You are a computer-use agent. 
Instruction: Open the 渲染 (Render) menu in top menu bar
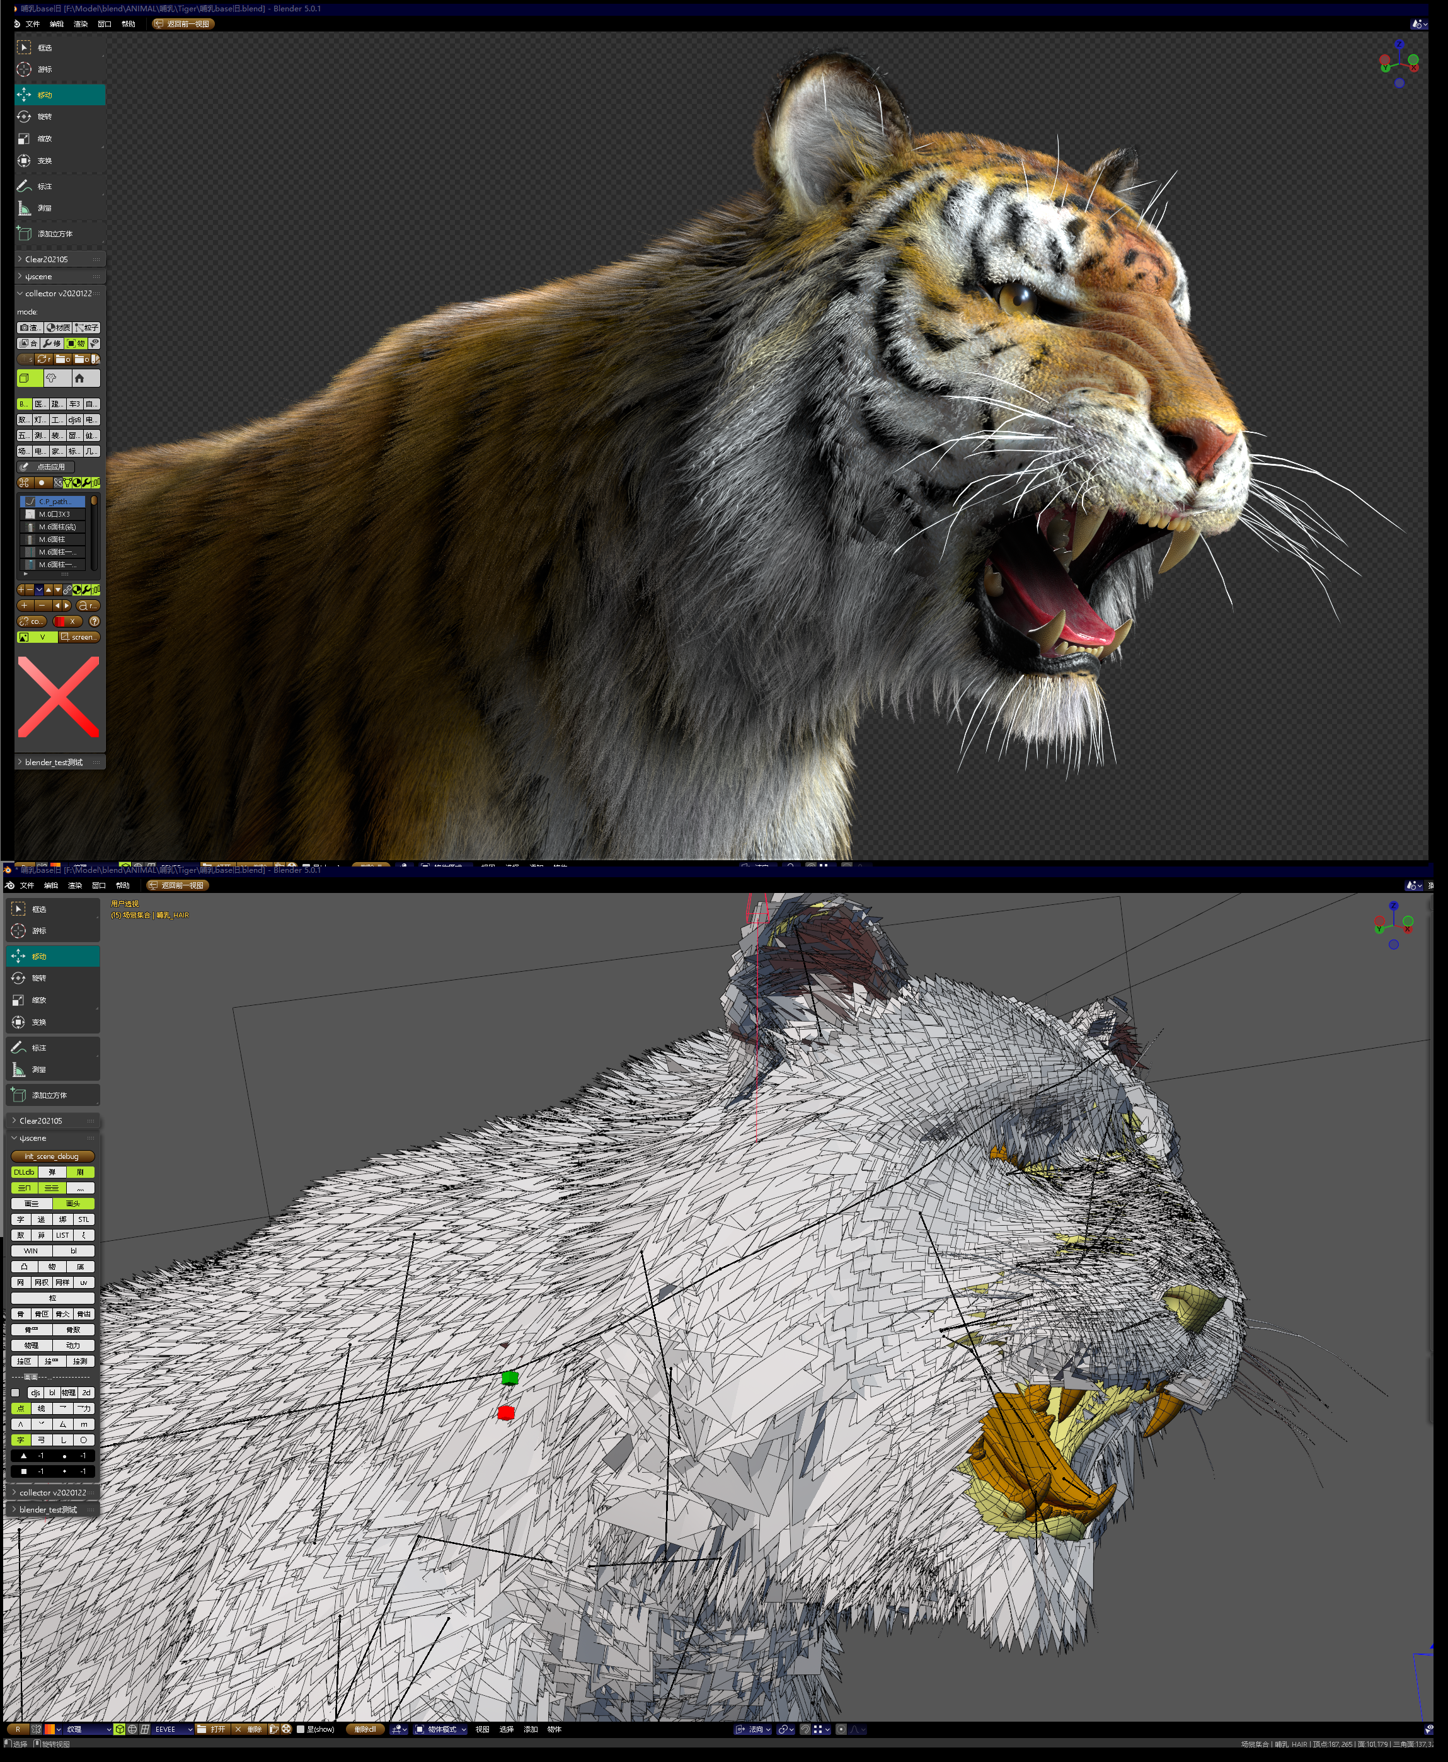pyautogui.click(x=81, y=24)
